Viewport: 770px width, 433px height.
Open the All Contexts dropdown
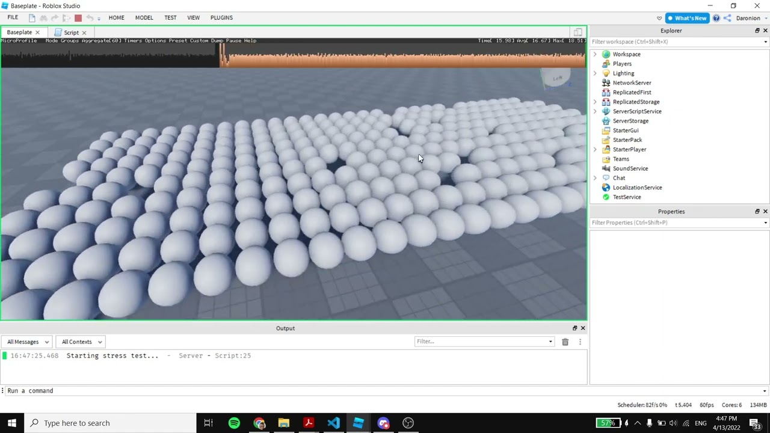[x=82, y=342]
